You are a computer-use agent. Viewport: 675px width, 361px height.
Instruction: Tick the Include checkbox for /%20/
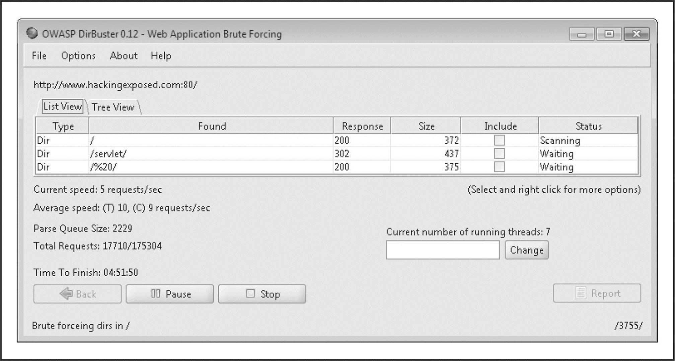tap(499, 167)
